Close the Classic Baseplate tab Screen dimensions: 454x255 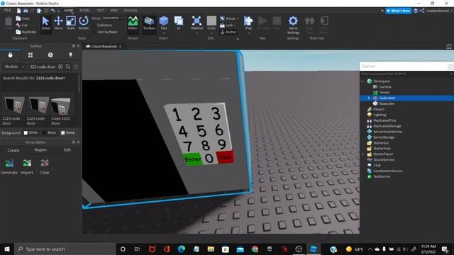(121, 47)
